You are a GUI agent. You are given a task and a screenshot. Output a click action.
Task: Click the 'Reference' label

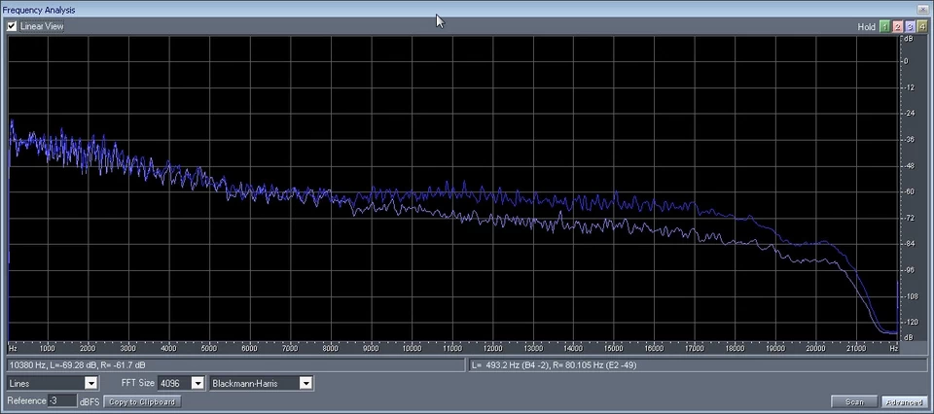click(x=27, y=401)
